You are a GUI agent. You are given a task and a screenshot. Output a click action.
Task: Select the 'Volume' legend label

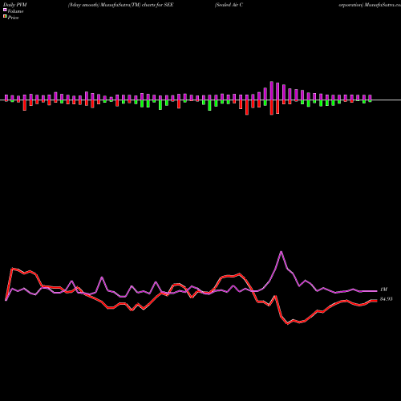click(x=15, y=11)
